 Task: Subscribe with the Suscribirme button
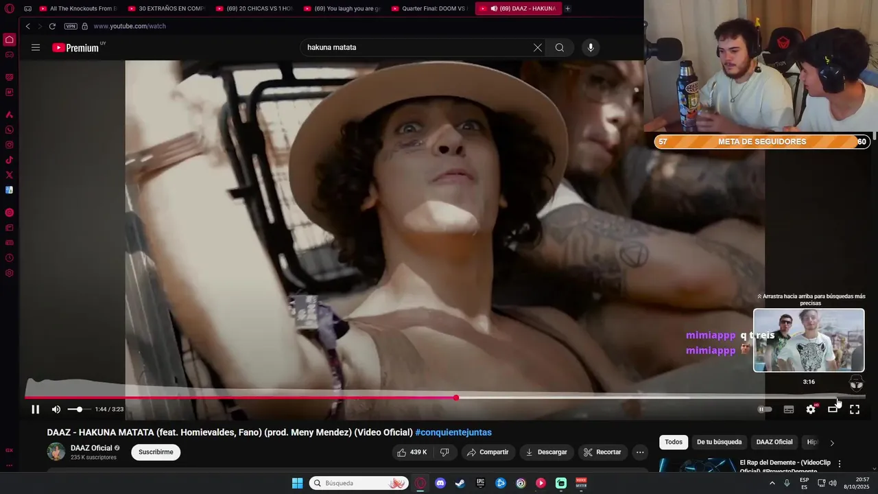(x=156, y=452)
